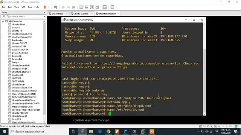Image resolution: width=241 pixels, height=135 pixels.
Task: Click the ESP language indicator
Action: coord(216,132)
